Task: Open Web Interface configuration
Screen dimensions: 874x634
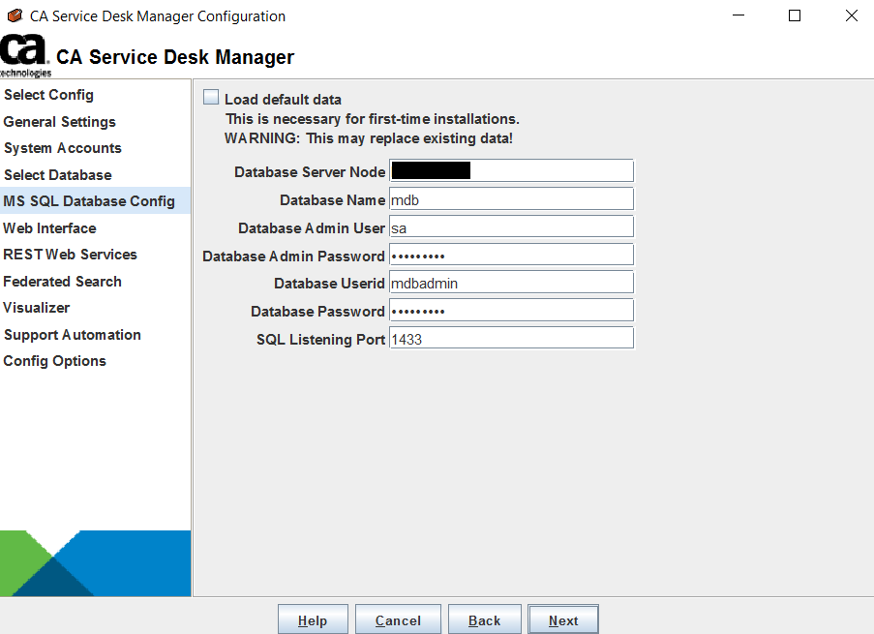Action: coord(50,228)
